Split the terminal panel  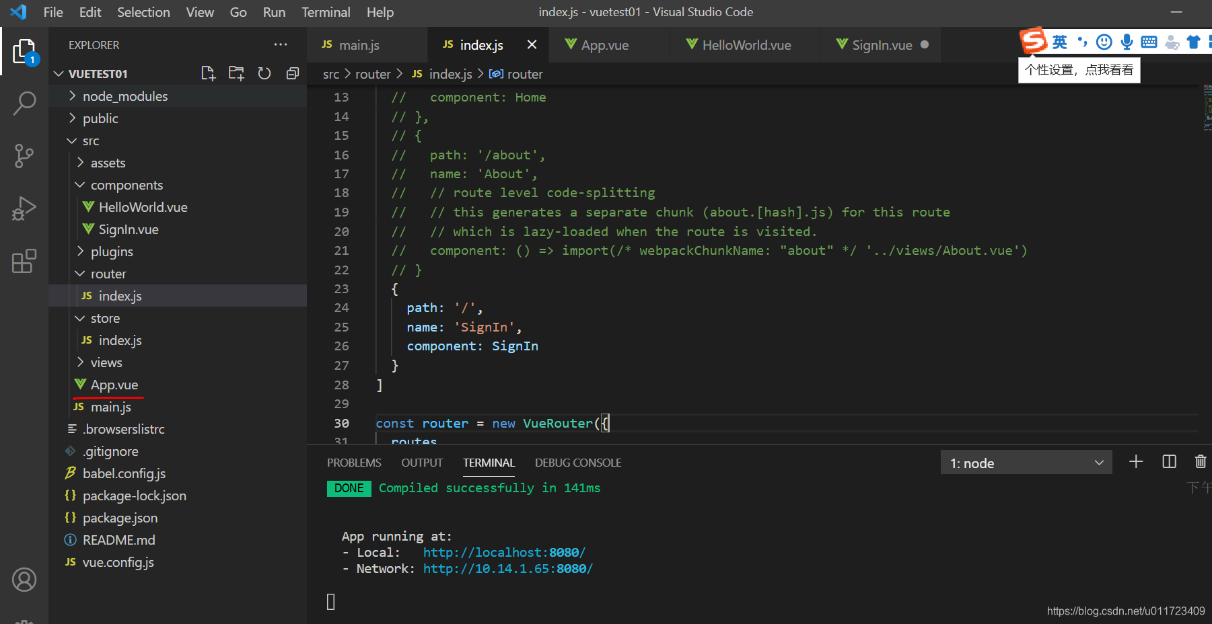click(1170, 462)
